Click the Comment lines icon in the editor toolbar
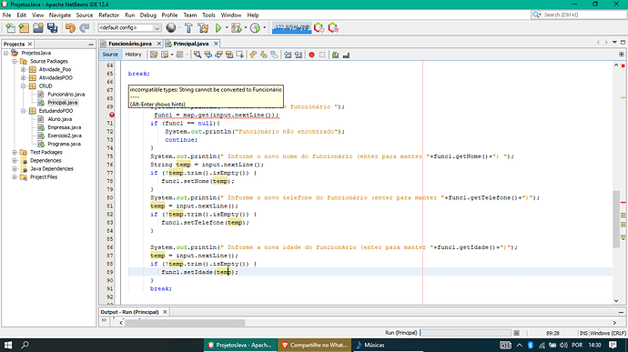 336,55
